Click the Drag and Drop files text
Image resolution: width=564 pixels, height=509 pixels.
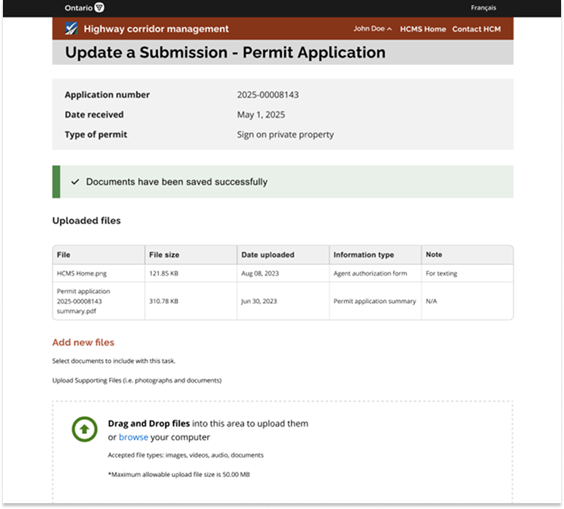tap(148, 424)
